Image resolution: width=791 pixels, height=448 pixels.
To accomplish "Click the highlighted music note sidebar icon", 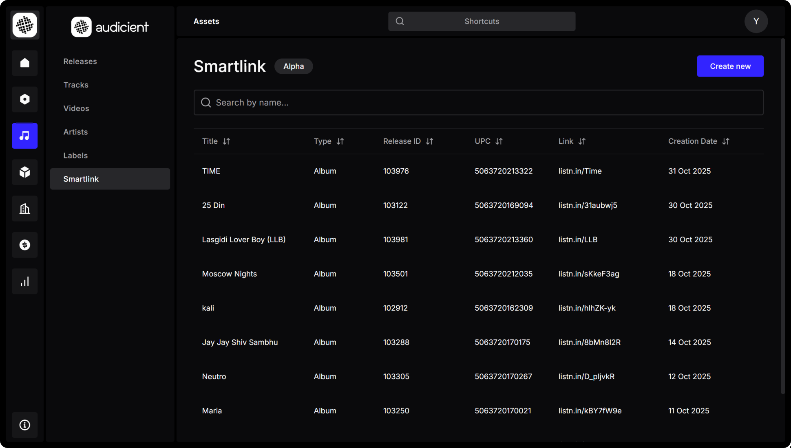I will tap(24, 136).
